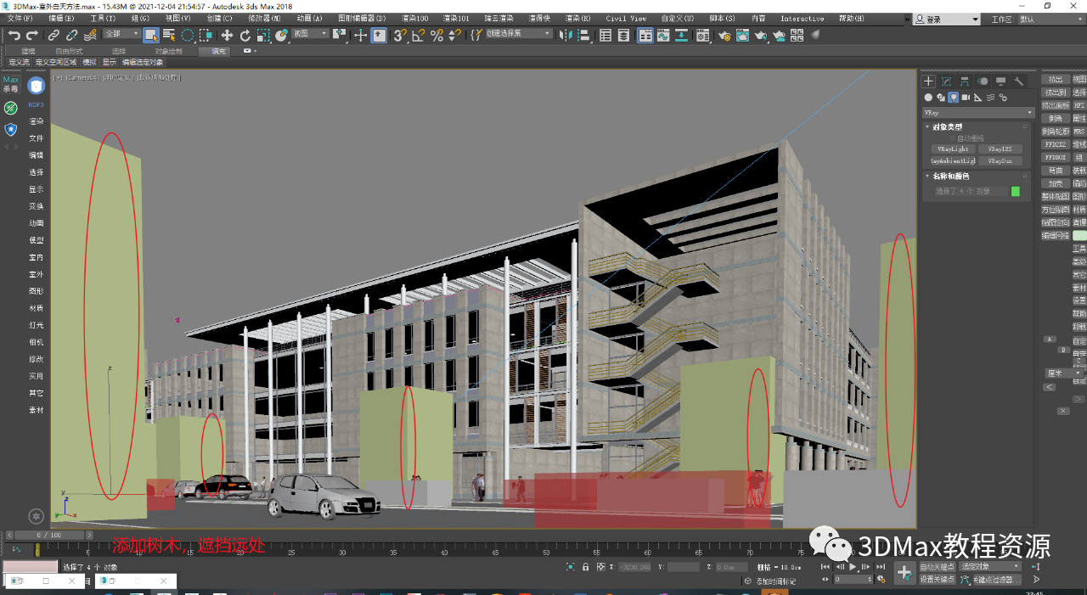Enable the 自动栅格 checkbox
Viewport: 1087px width, 595px height.
pos(953,138)
